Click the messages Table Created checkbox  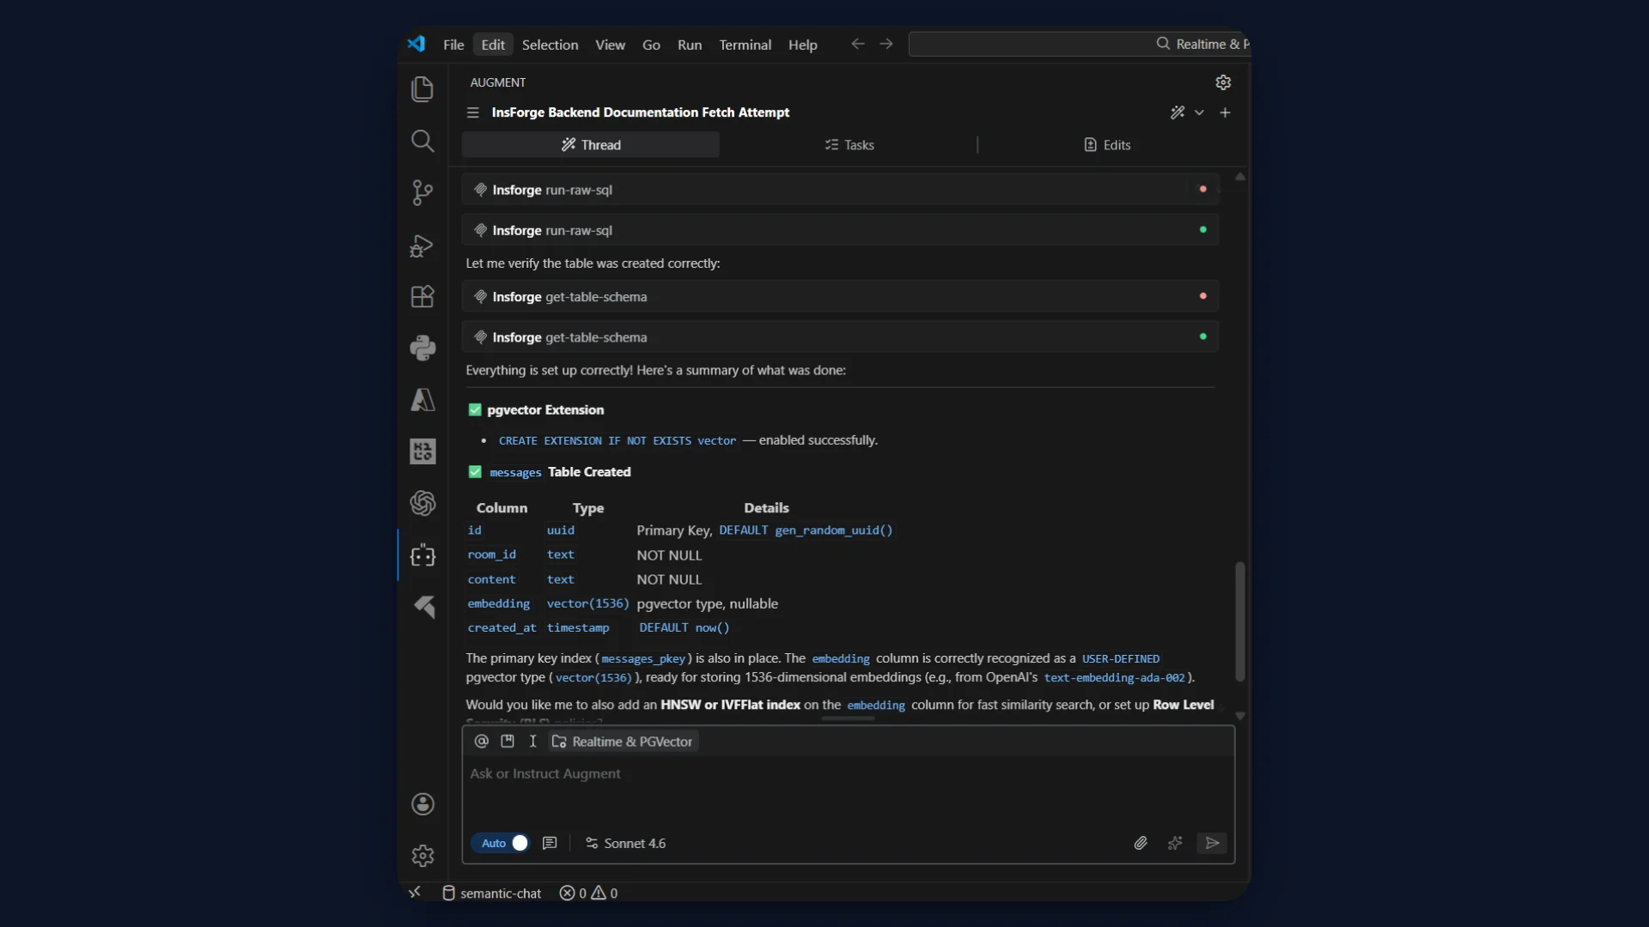475,472
